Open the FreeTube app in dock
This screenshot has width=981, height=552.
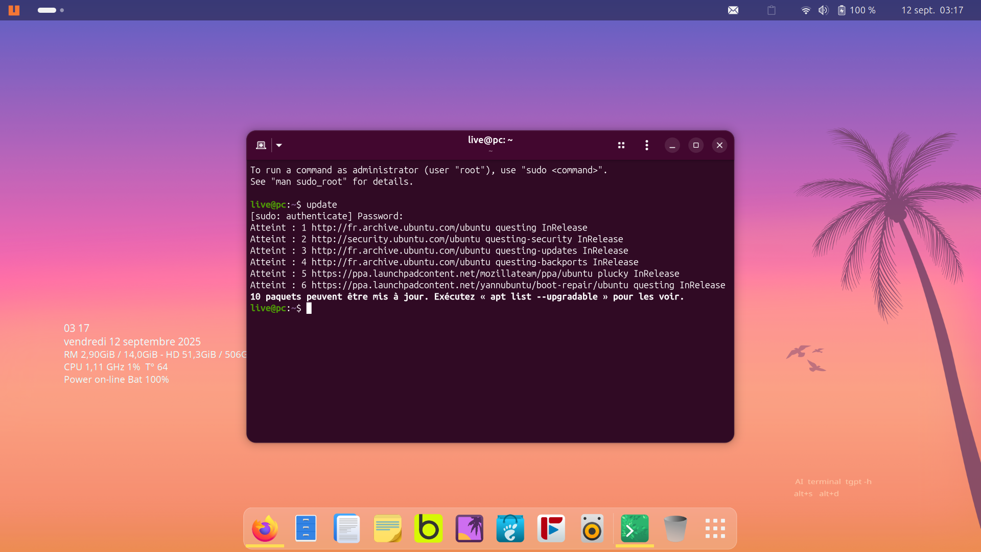coord(551,528)
